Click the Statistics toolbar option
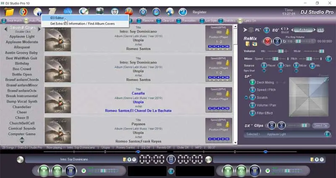The height and width of the screenshot is (178, 336). point(227,21)
